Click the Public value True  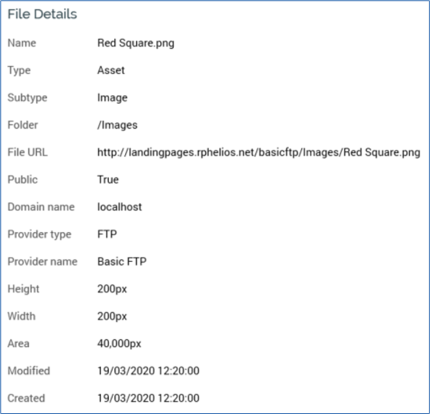(x=108, y=179)
